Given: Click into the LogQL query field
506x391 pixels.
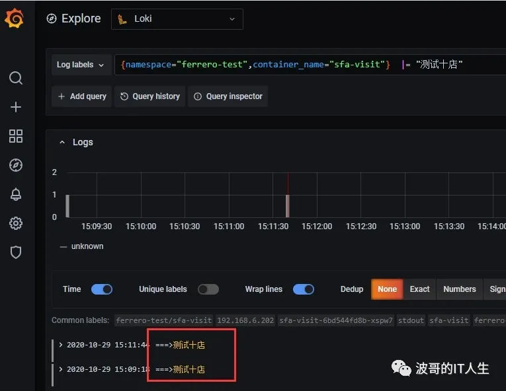Looking at the screenshot, I should pos(310,65).
